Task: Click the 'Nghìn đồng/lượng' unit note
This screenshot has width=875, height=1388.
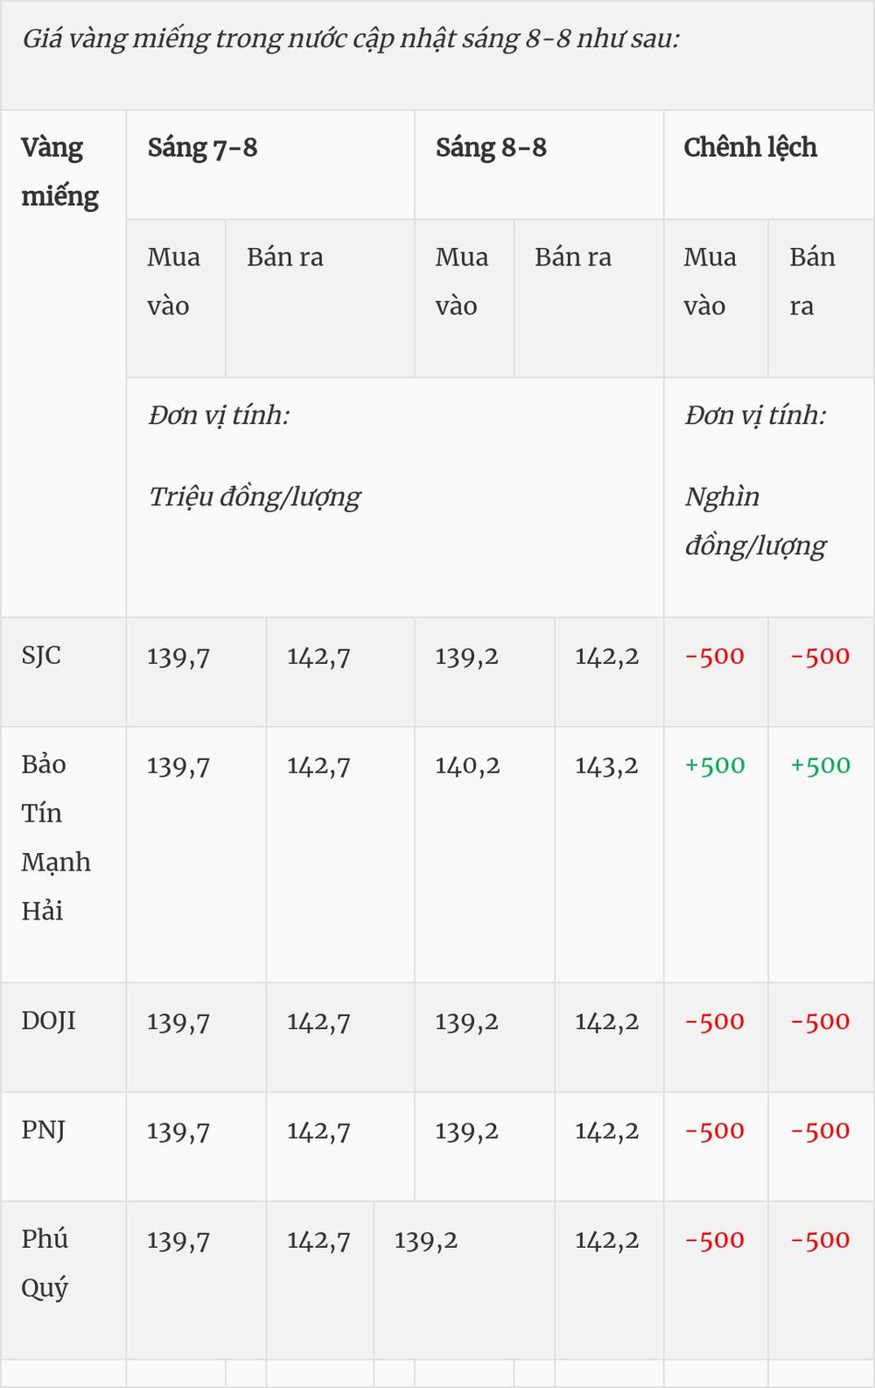Action: [x=755, y=521]
